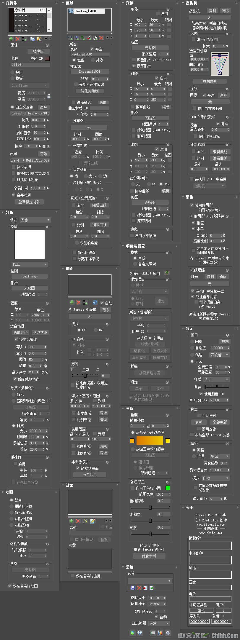The height and width of the screenshot is (640, 240).
Task: Open statistics bar chart icon in 常规
Action: click(x=160, y=633)
